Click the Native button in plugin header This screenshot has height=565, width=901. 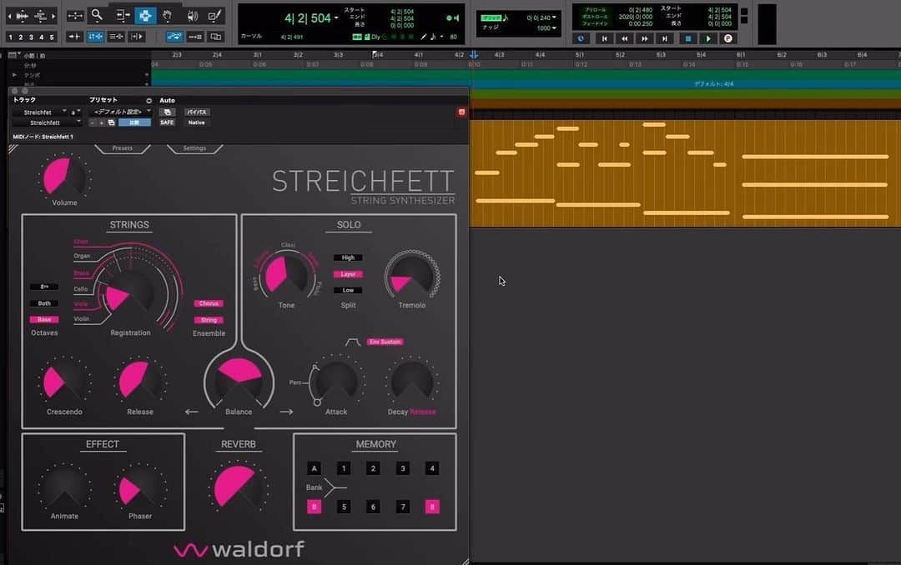click(x=197, y=122)
